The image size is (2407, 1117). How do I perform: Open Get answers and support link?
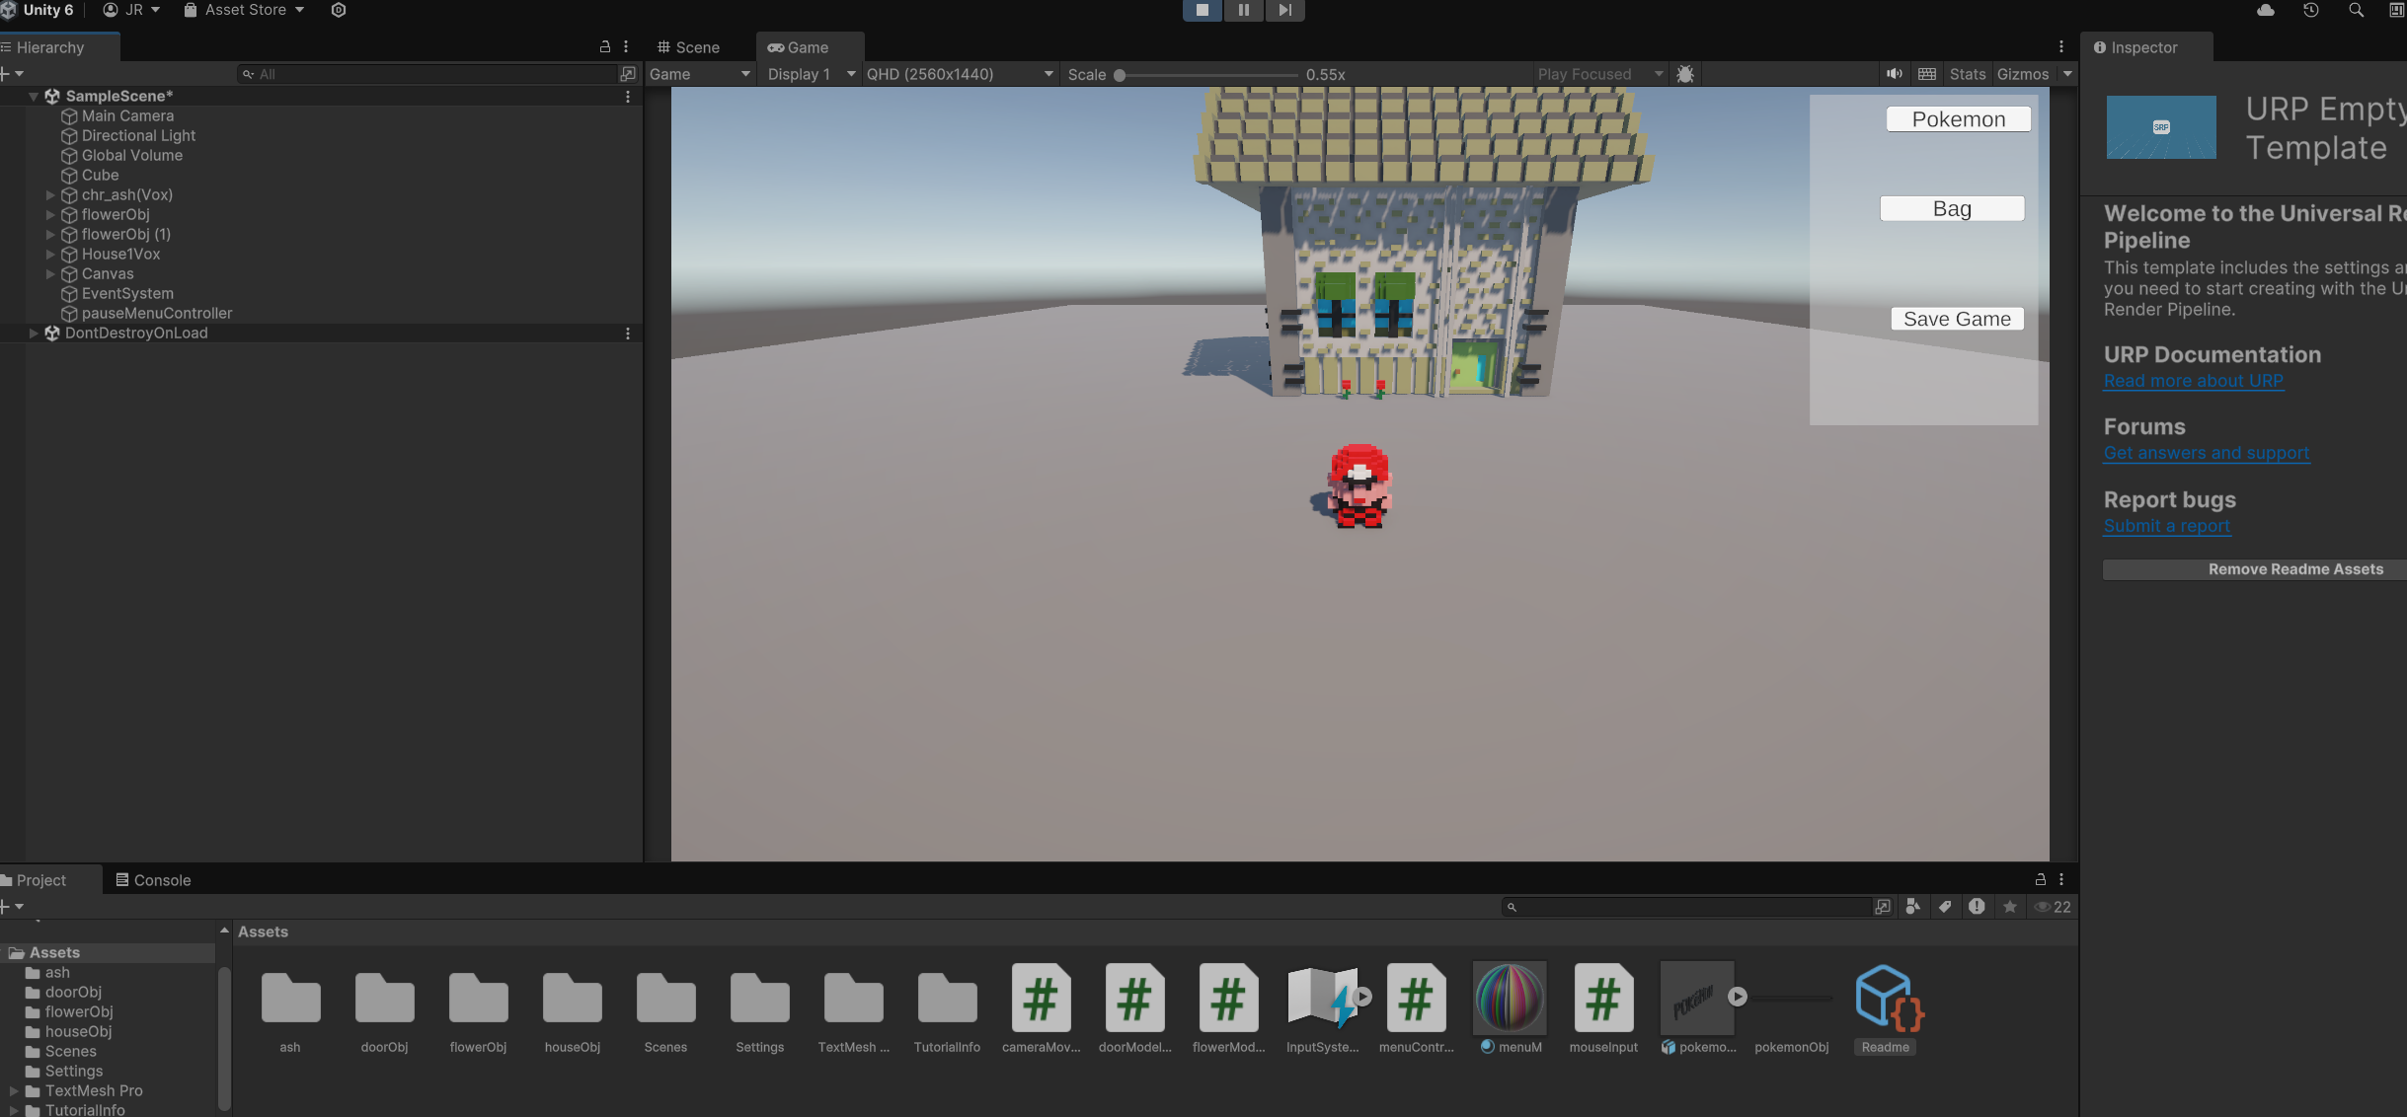(x=2207, y=453)
